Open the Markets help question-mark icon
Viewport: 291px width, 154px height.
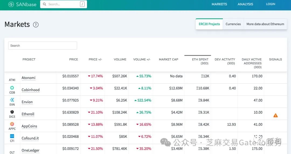click(x=36, y=25)
